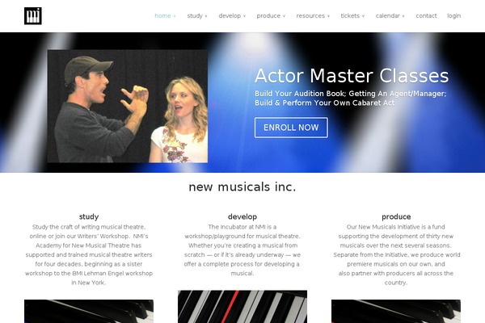Click the new musicals inc. title
485x323 pixels.
(242, 187)
